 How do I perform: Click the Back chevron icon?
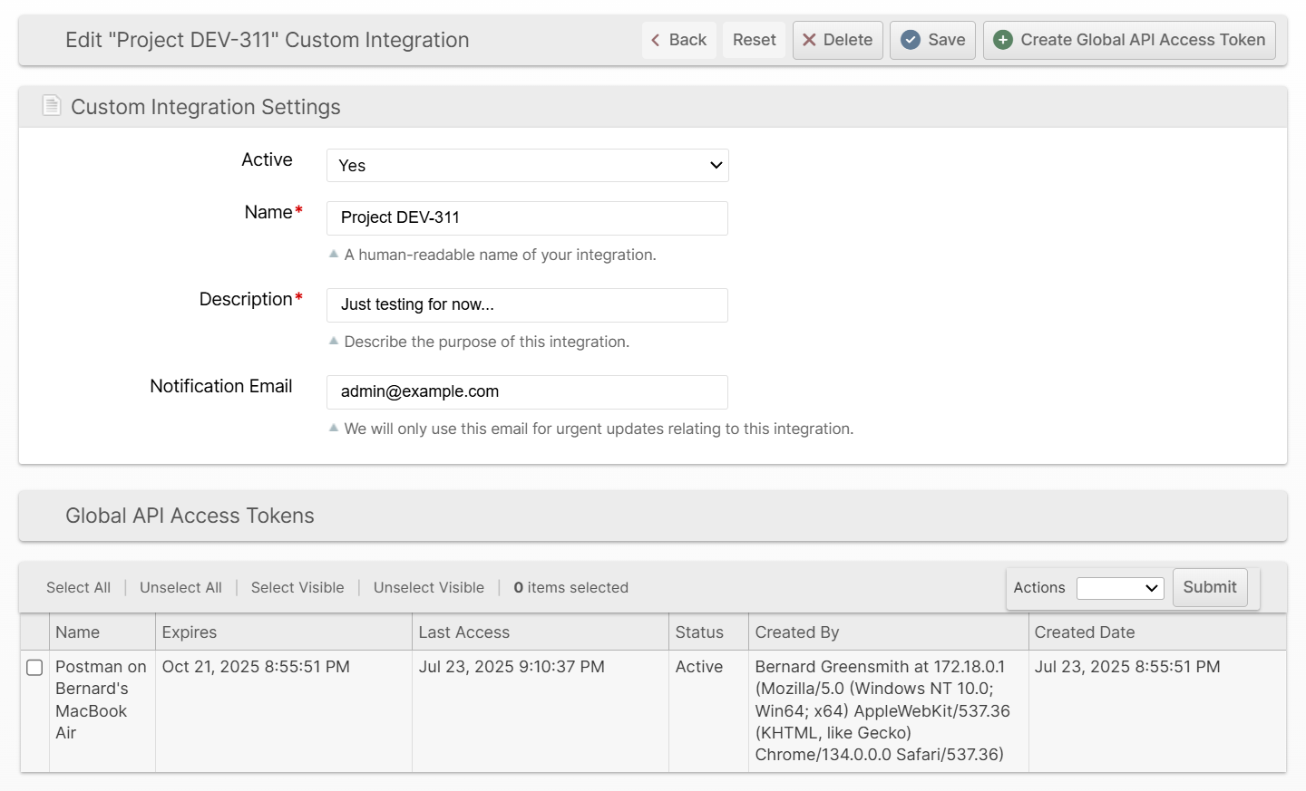click(x=656, y=40)
